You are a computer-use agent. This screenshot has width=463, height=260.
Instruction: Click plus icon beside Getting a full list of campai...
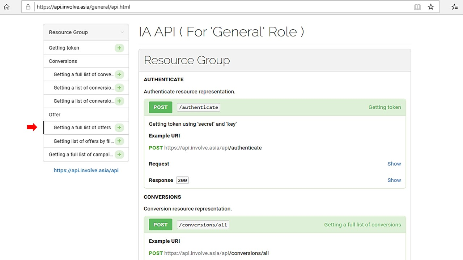pyautogui.click(x=119, y=155)
